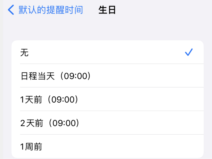Tap the blue back chevron arrow
212x159 pixels.
(11, 10)
